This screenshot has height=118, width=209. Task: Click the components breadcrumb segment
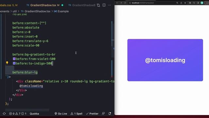pyautogui.click(x=5, y=11)
